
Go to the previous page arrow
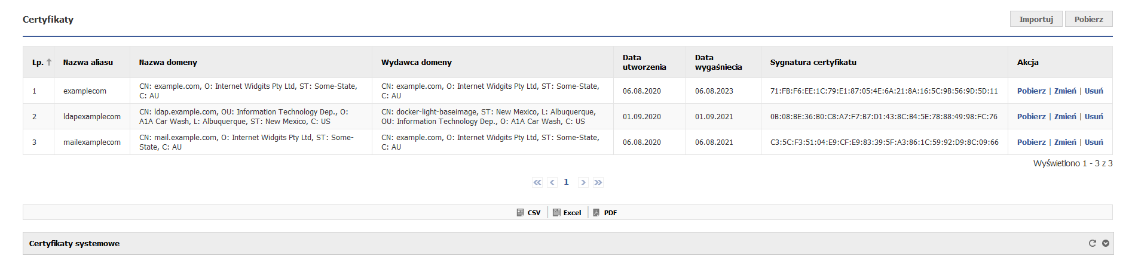(x=552, y=182)
